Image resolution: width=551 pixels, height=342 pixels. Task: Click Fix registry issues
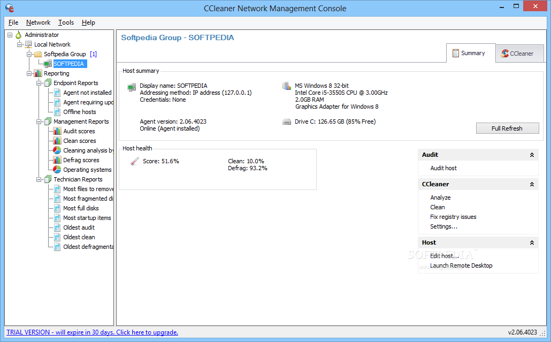click(453, 217)
